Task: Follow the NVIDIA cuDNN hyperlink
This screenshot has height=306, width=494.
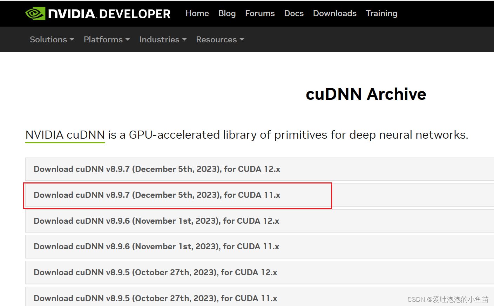Action: click(x=65, y=135)
